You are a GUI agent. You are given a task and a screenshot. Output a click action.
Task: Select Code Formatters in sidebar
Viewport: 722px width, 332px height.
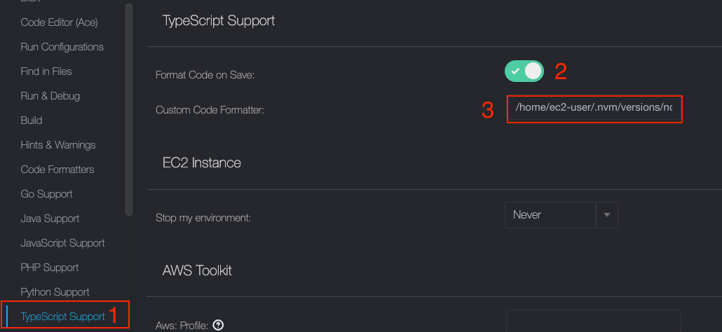57,170
